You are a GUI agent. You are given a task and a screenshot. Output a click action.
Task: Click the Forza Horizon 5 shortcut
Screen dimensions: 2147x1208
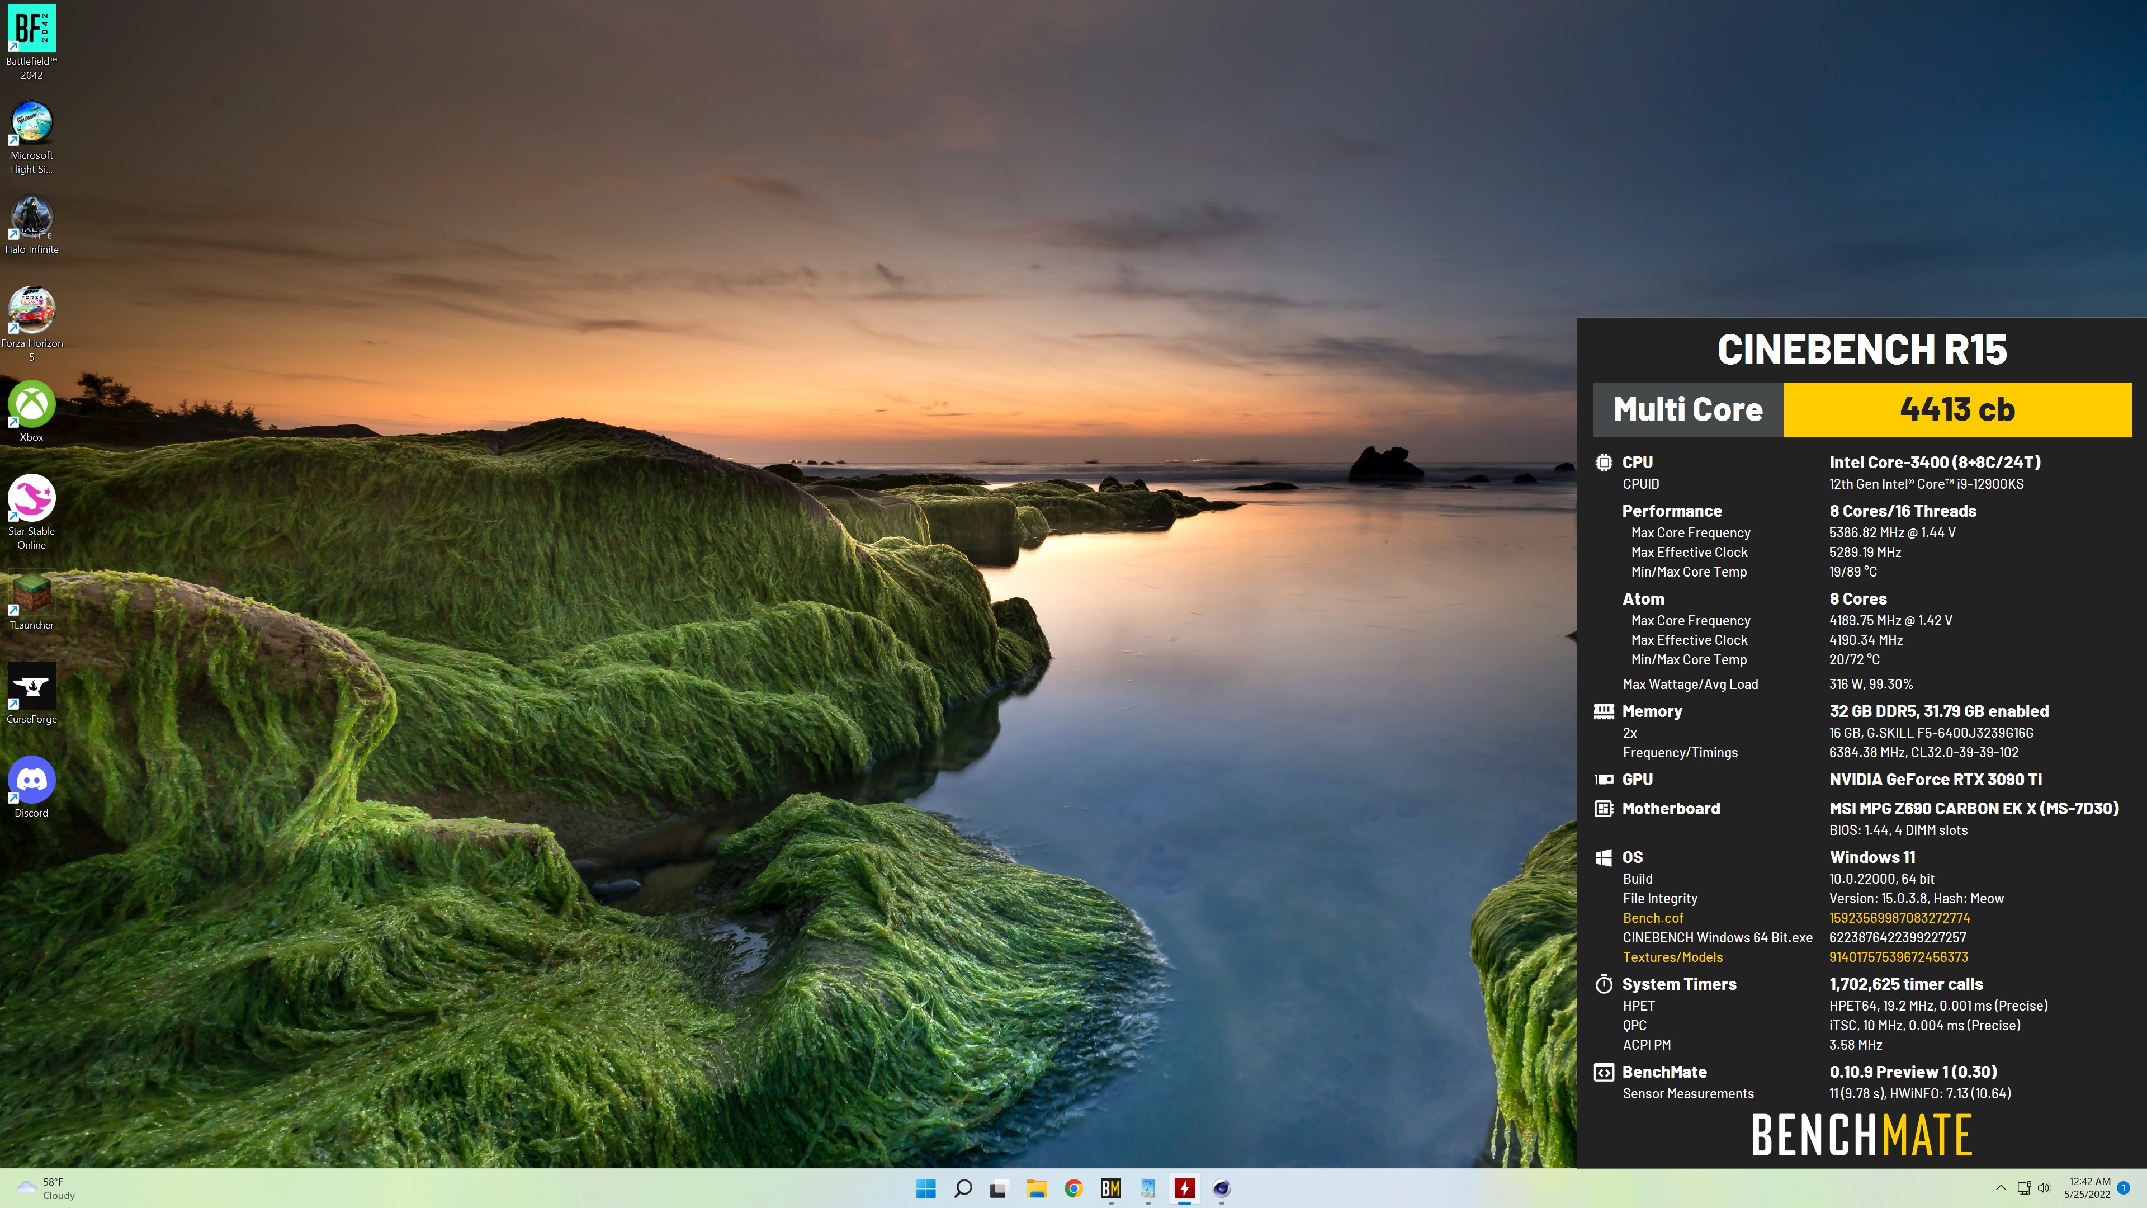click(x=32, y=325)
